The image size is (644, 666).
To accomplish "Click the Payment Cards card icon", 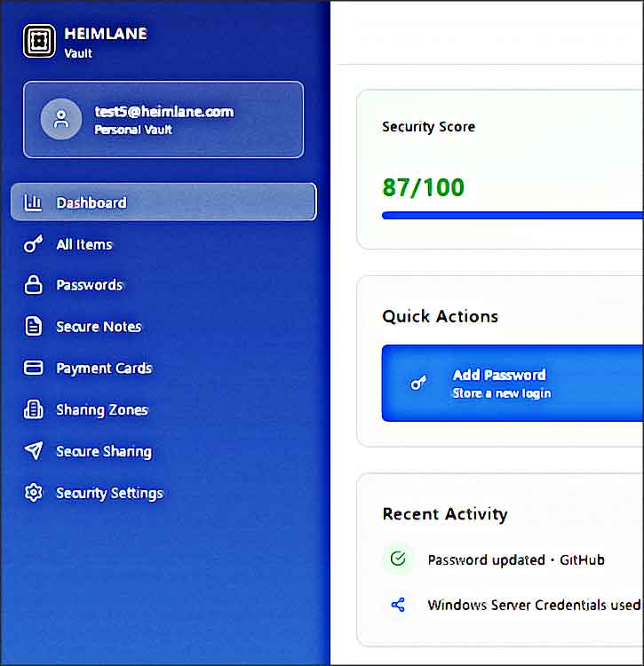I will (x=33, y=368).
